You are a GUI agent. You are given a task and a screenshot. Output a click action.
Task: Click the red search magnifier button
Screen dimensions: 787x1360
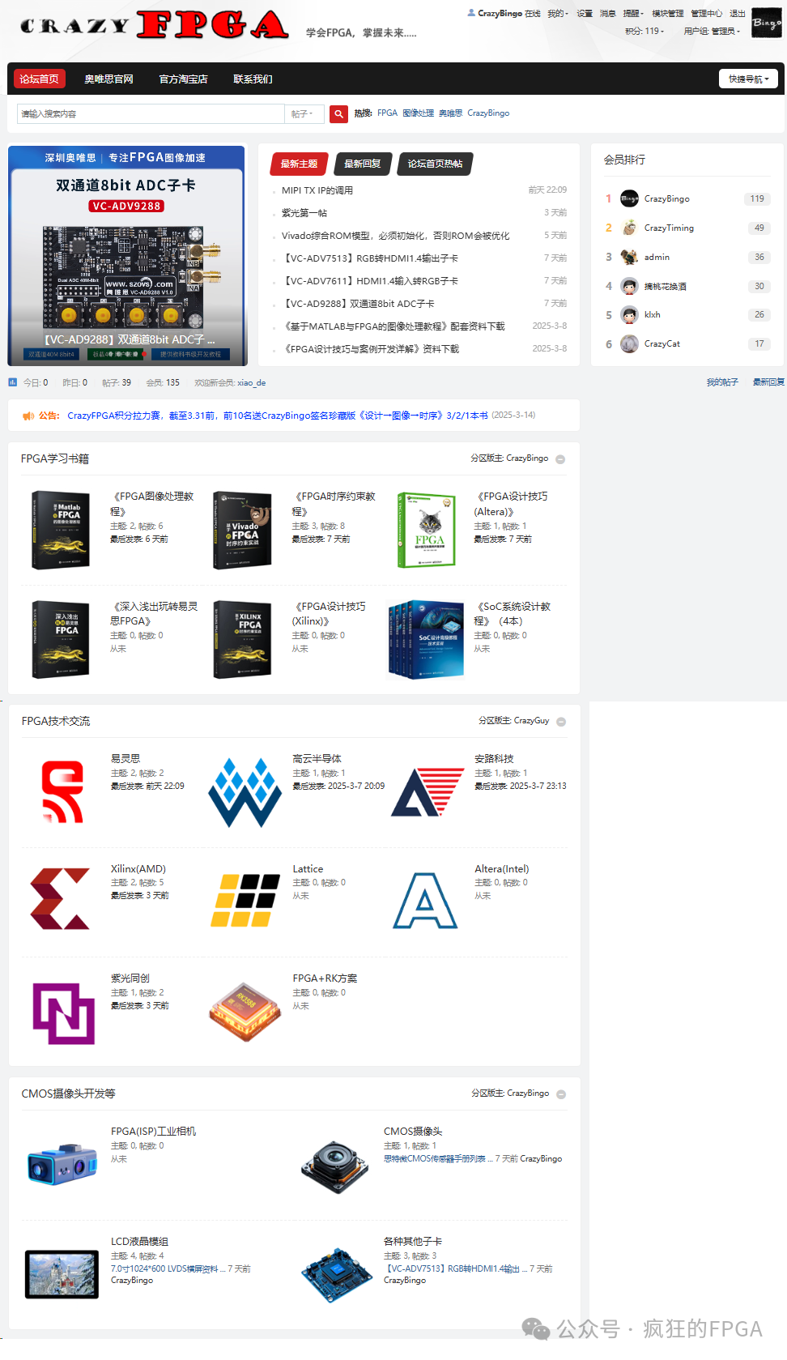[338, 114]
